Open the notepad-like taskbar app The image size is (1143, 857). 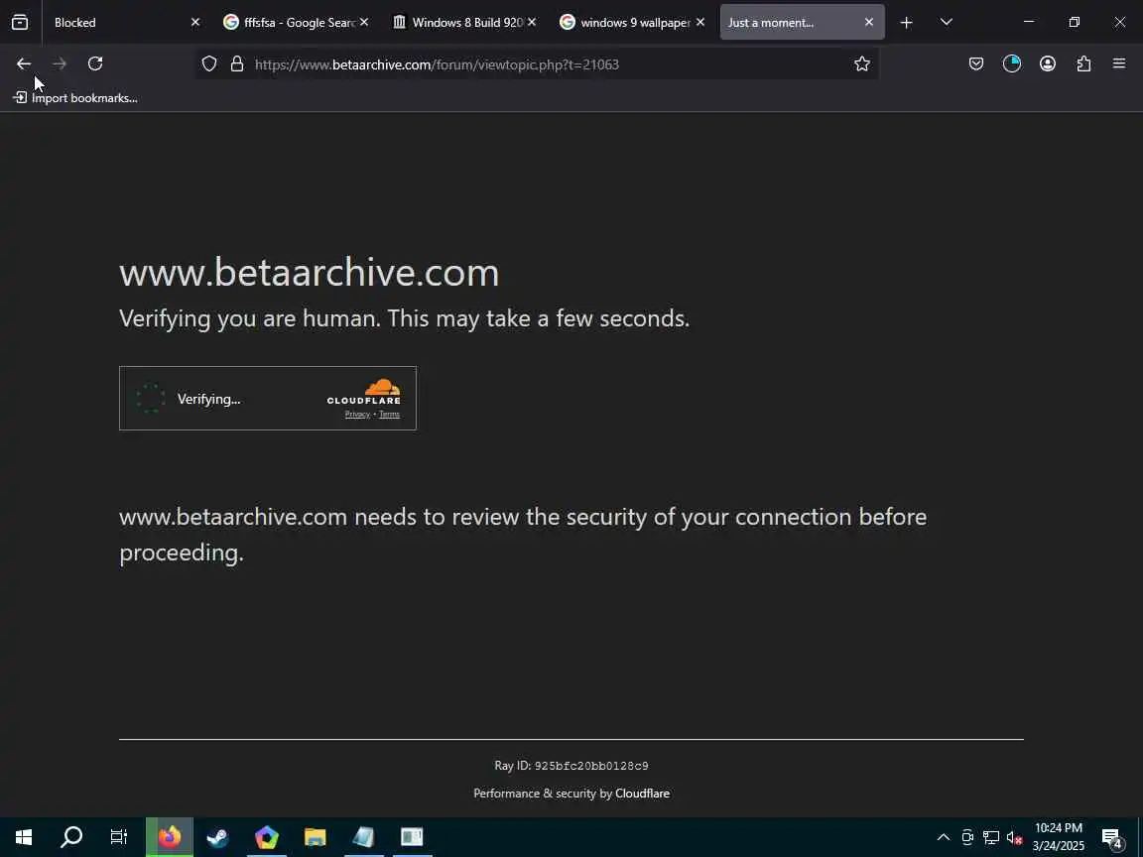363,837
